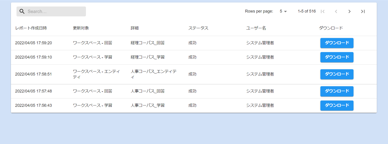This screenshot has width=388, height=144.
Task: Download the 17:59:20 report
Action: pos(337,43)
